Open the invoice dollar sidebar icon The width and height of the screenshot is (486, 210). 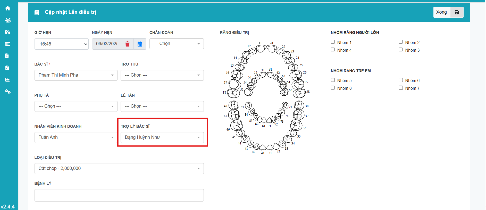click(7, 56)
